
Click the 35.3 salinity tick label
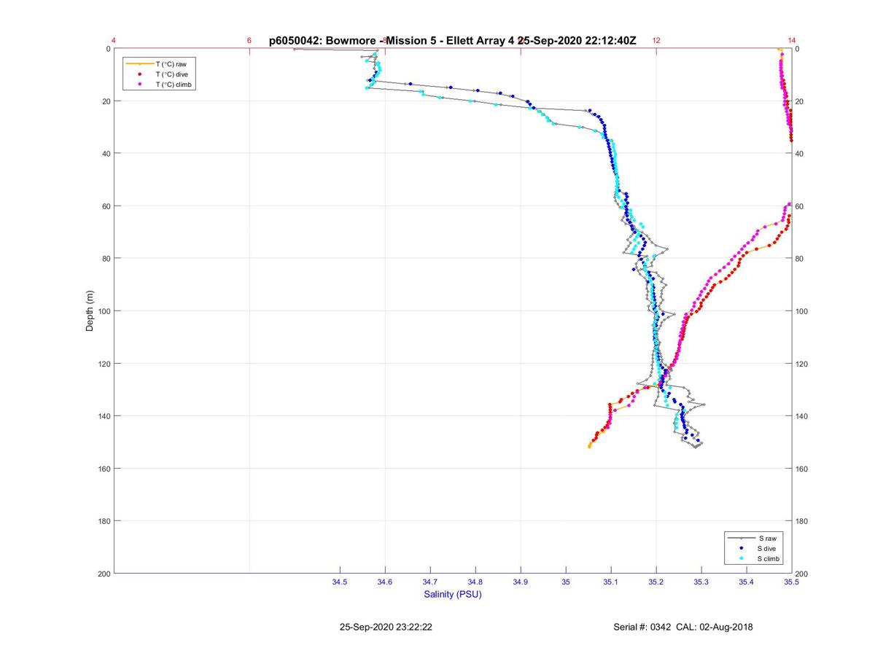pyautogui.click(x=701, y=582)
